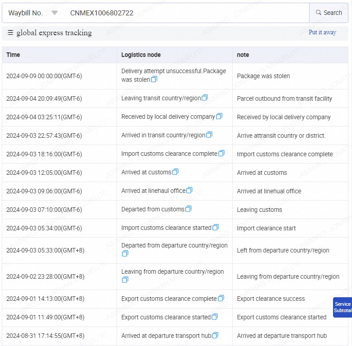Copy Received by local delivery company text
This screenshot has width=352, height=346.
point(219,117)
